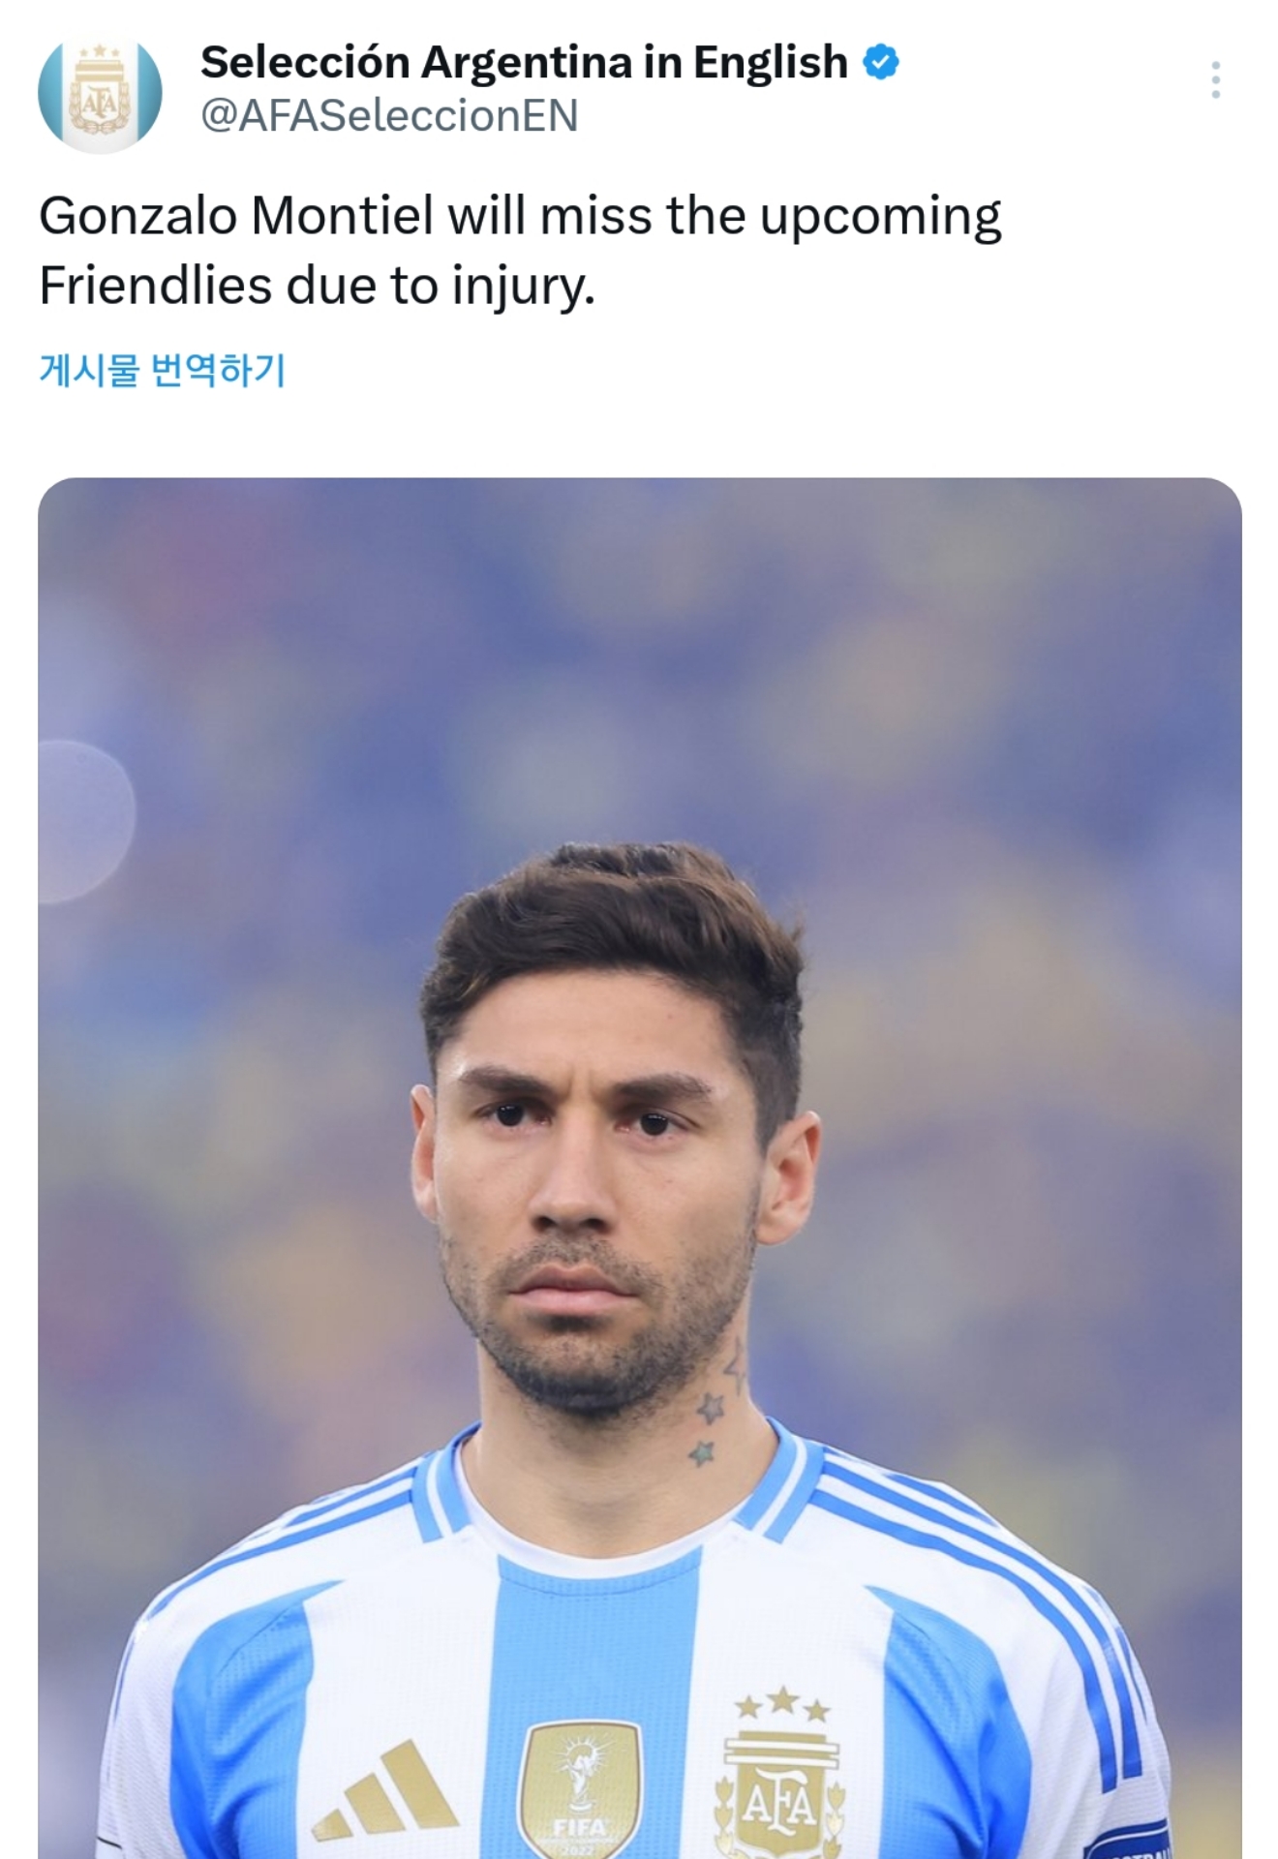The width and height of the screenshot is (1278, 1859).
Task: Translate post via 게시물 번역하기 link
Action: 163,370
